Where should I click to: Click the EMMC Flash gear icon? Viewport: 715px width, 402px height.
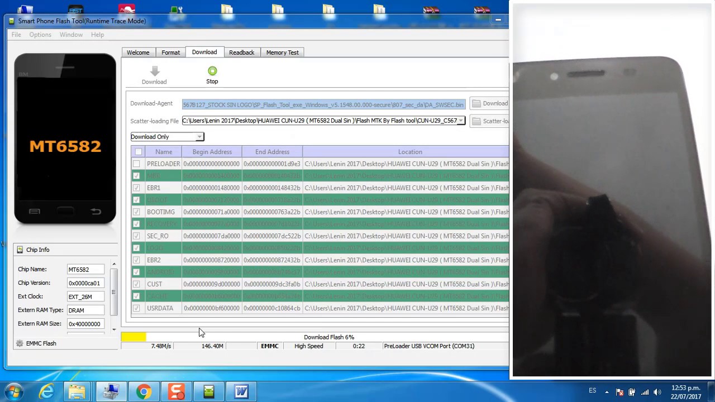pyautogui.click(x=20, y=343)
